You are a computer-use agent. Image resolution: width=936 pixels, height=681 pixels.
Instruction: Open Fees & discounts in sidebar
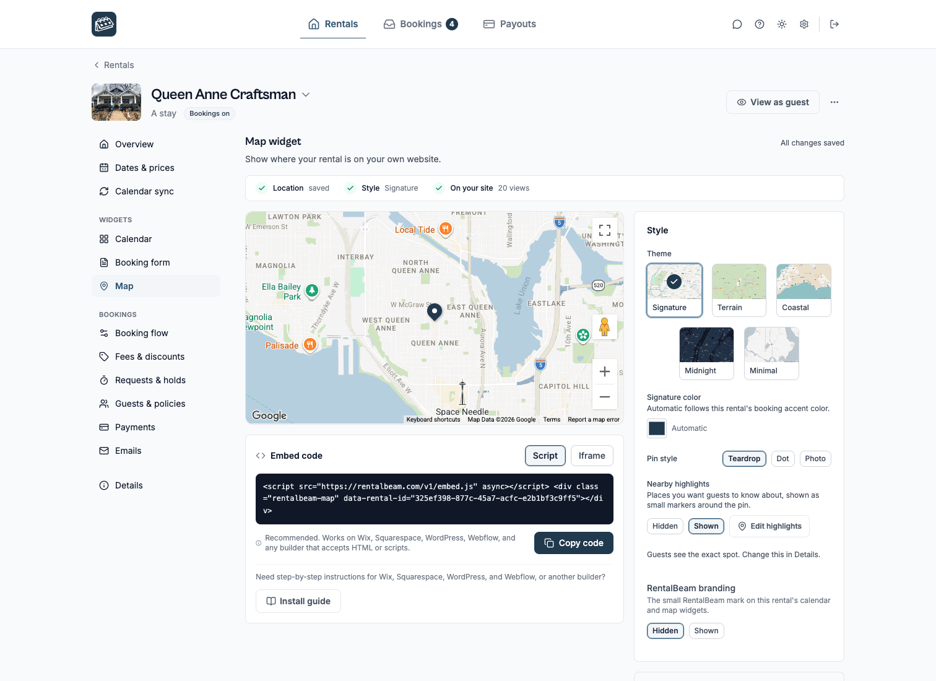[156, 357]
